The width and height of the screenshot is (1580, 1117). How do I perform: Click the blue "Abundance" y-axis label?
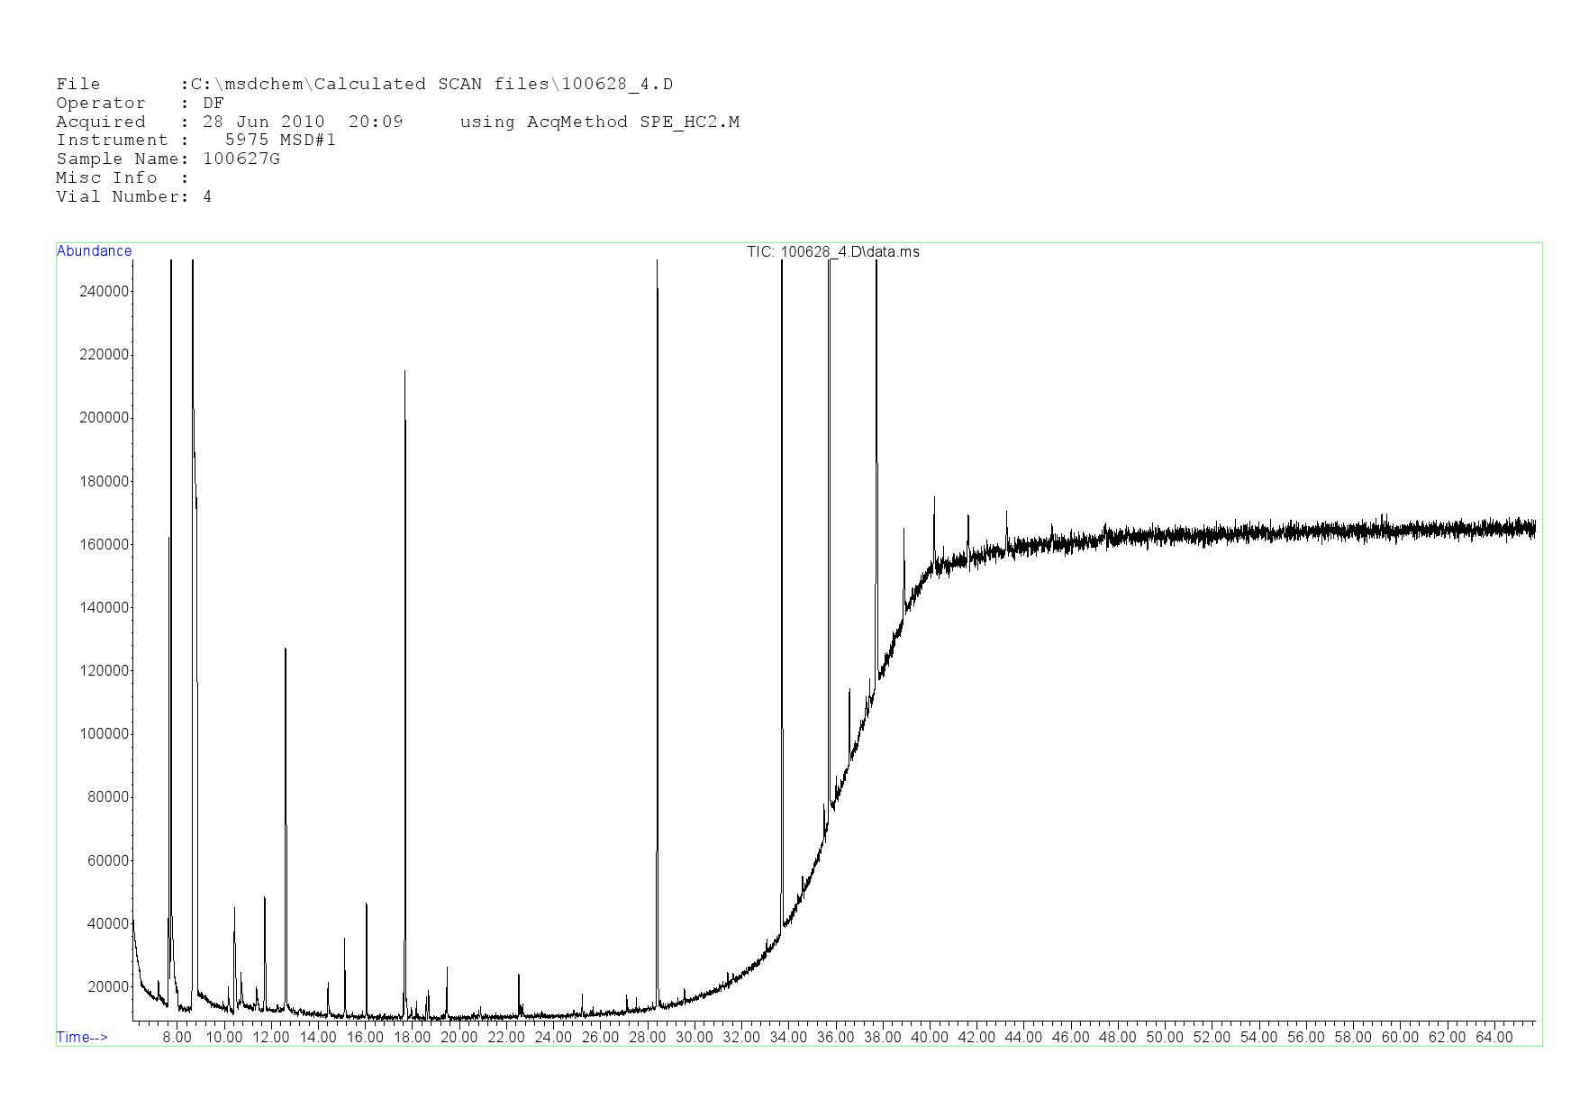[94, 251]
